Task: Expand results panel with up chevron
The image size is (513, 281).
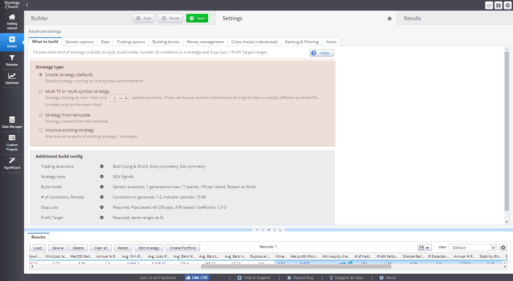Action: click(x=257, y=230)
